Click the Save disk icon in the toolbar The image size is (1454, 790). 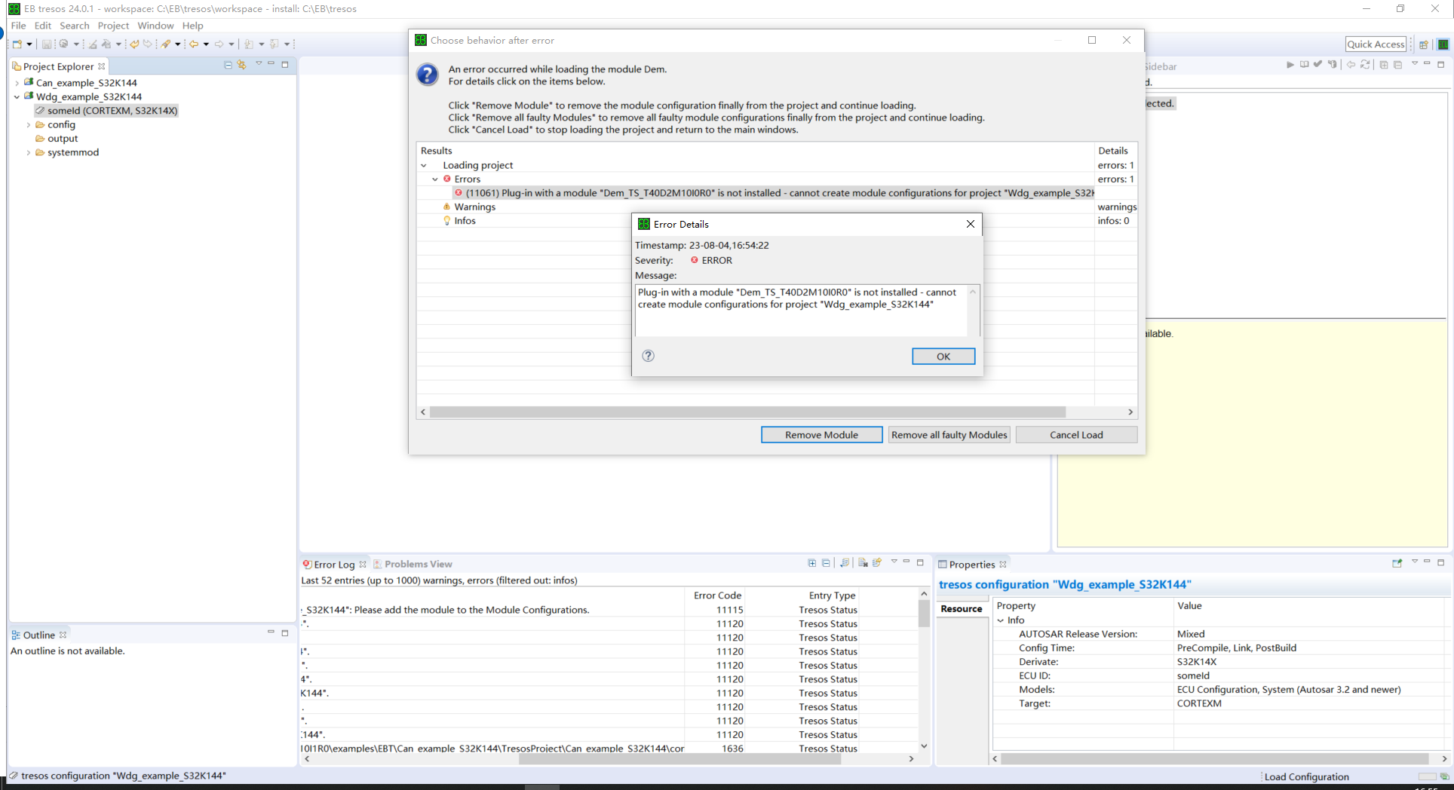tap(47, 44)
